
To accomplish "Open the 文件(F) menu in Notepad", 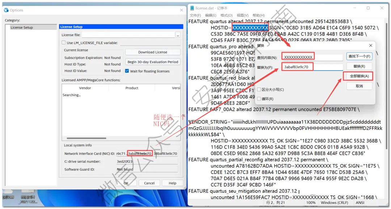I will [x=195, y=16].
